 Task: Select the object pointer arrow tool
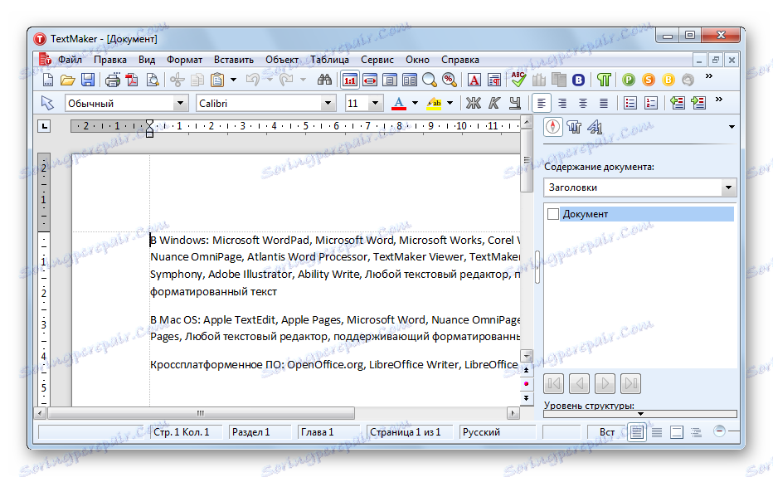click(x=47, y=103)
